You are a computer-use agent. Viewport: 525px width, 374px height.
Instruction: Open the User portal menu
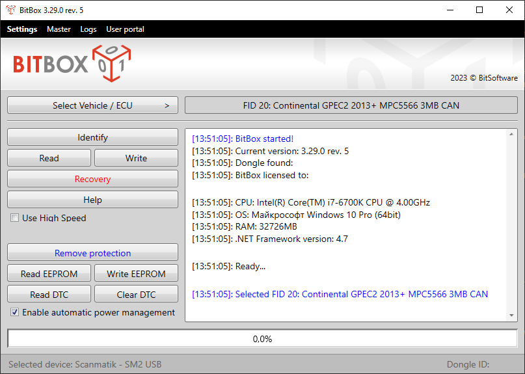125,29
